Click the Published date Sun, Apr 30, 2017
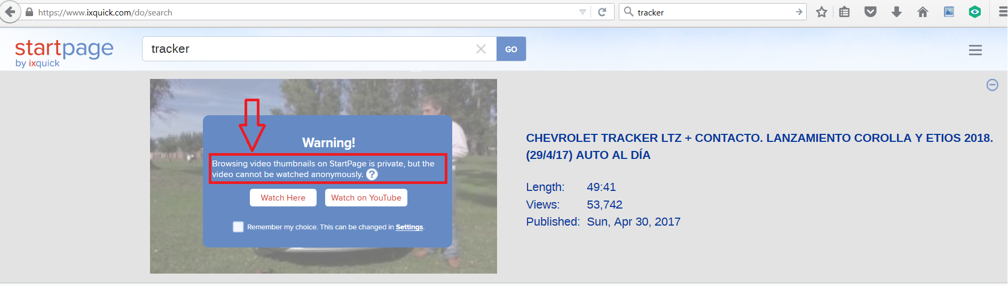The image size is (1008, 288). [x=634, y=222]
